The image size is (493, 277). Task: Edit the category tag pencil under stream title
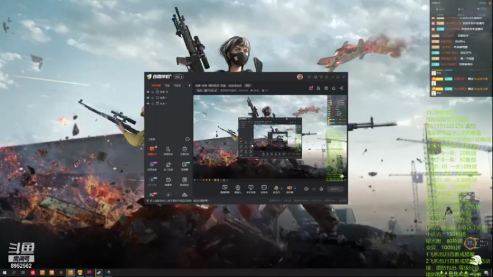216,90
